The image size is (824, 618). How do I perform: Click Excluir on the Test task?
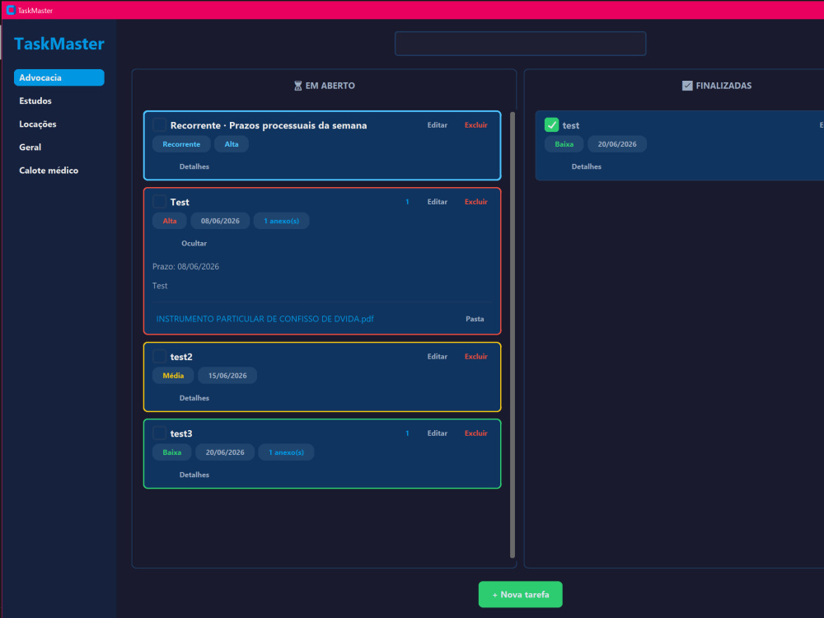tap(476, 202)
